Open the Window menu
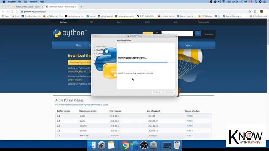The height and width of the screenshot is (151, 269). pyautogui.click(x=33, y=2)
